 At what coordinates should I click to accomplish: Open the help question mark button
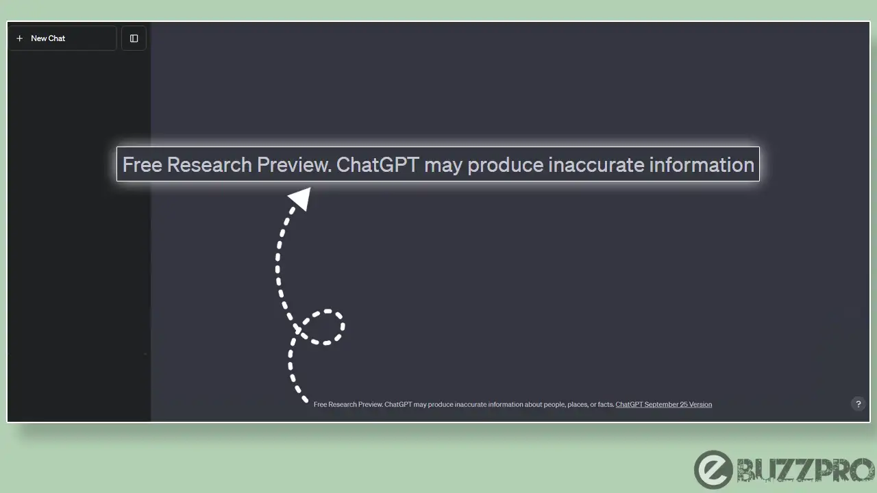[x=858, y=404]
